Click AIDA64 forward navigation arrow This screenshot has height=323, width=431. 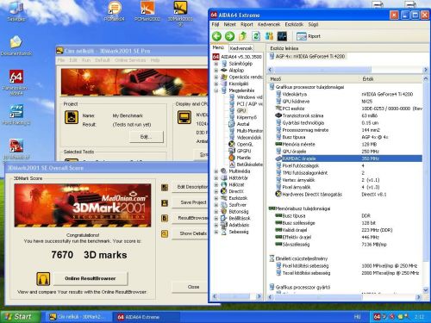coord(229,36)
